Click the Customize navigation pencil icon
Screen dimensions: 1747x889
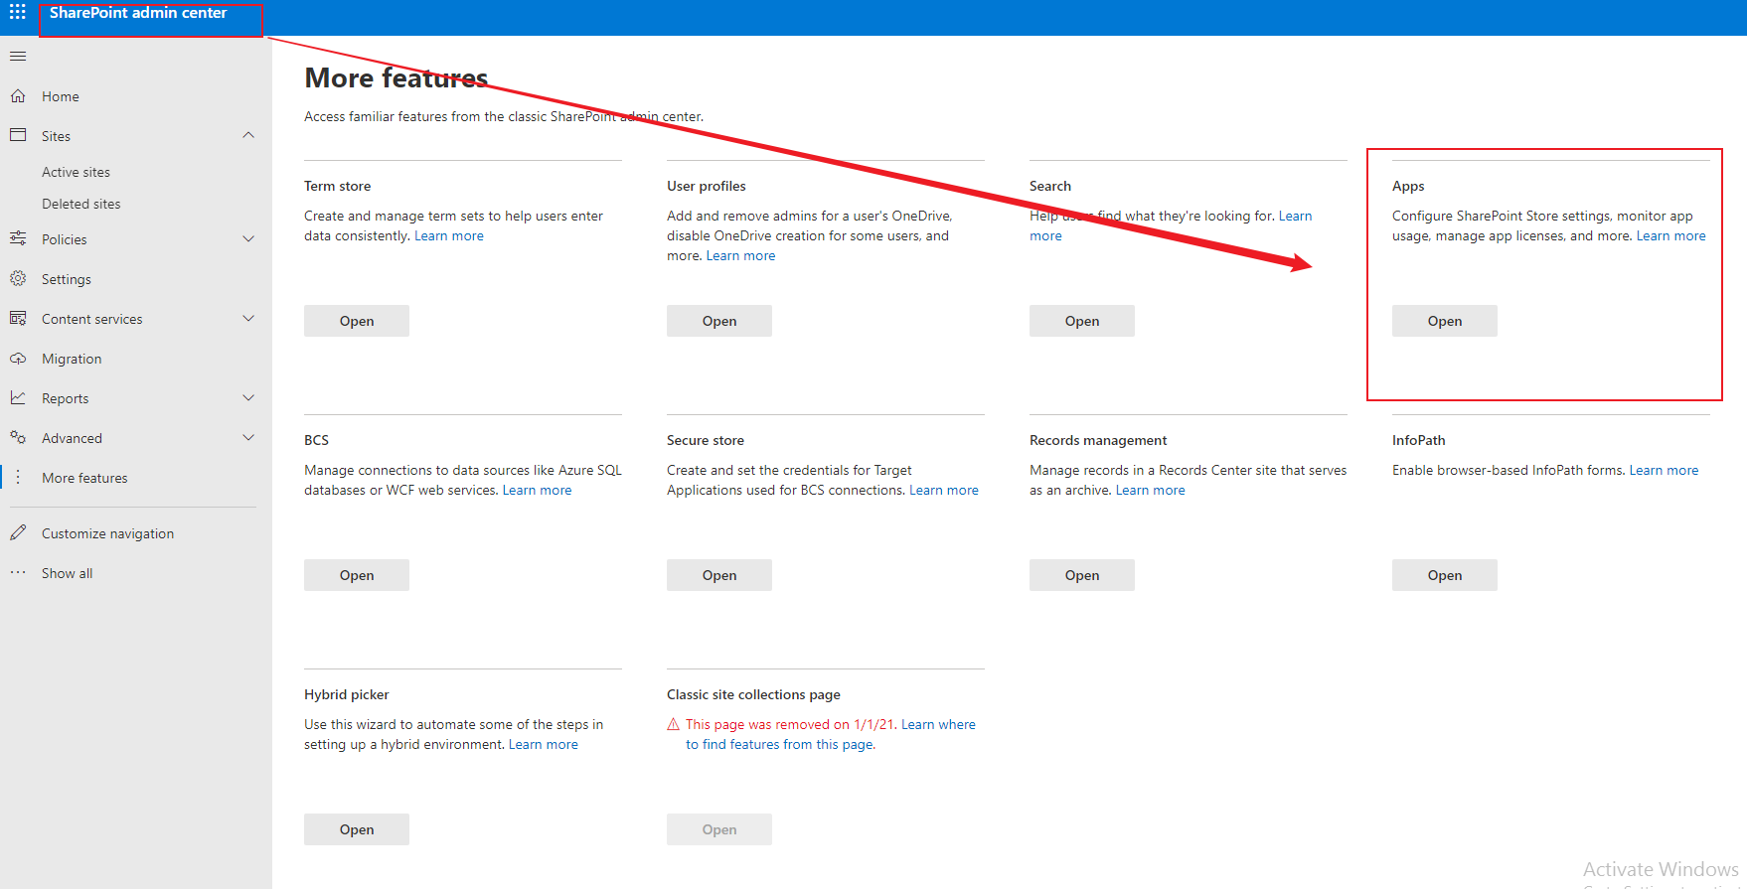pos(18,532)
